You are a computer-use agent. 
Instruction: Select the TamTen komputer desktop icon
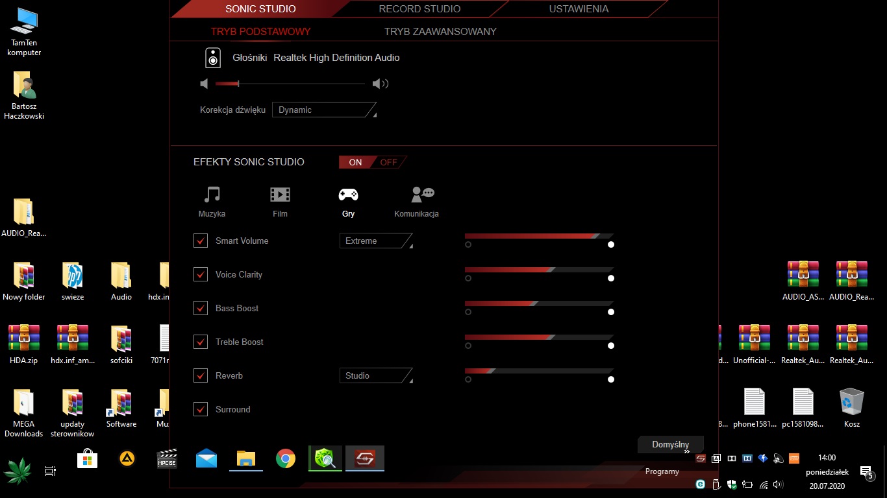coord(24,32)
